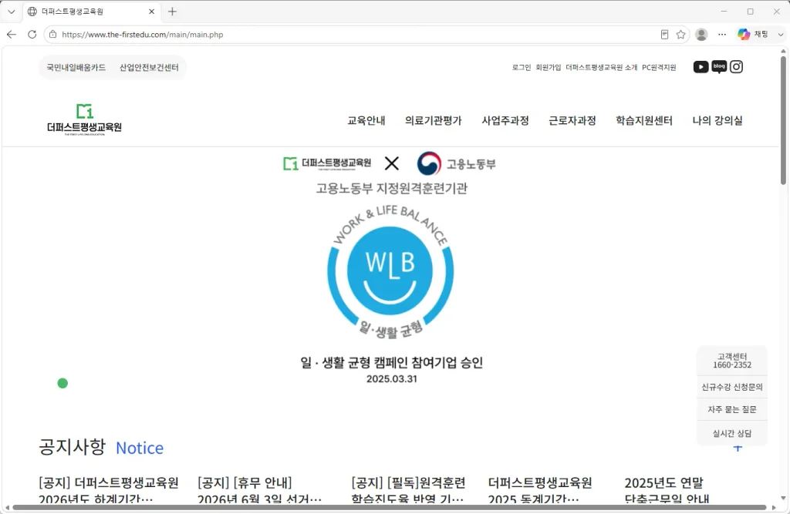Reload the page with refresh icon
790x514 pixels.
click(x=32, y=34)
